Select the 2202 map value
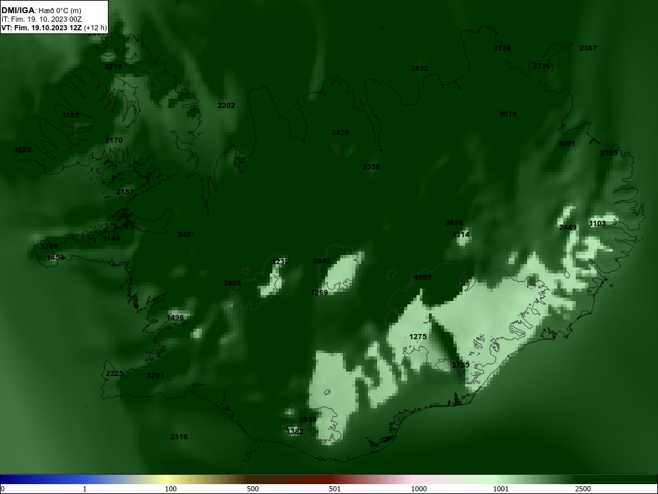This screenshot has height=494, width=658. [226, 105]
